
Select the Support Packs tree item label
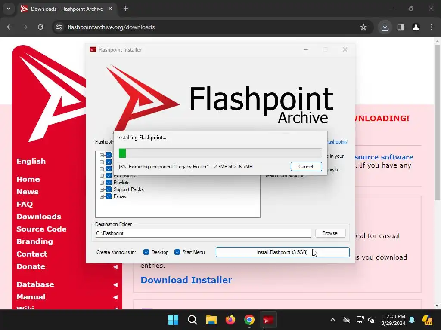pos(128,189)
